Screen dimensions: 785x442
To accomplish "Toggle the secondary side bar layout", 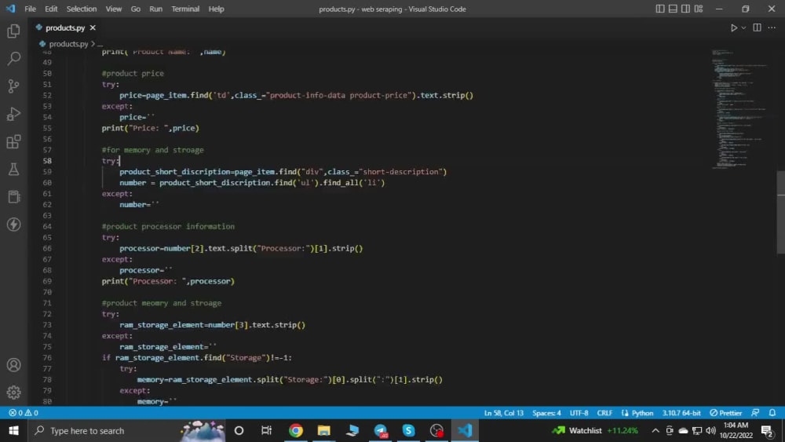I will tap(685, 9).
